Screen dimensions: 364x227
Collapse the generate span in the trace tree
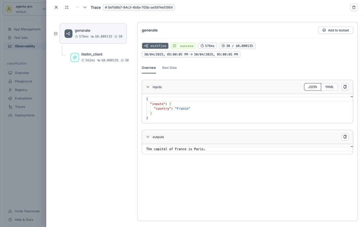tap(56, 33)
